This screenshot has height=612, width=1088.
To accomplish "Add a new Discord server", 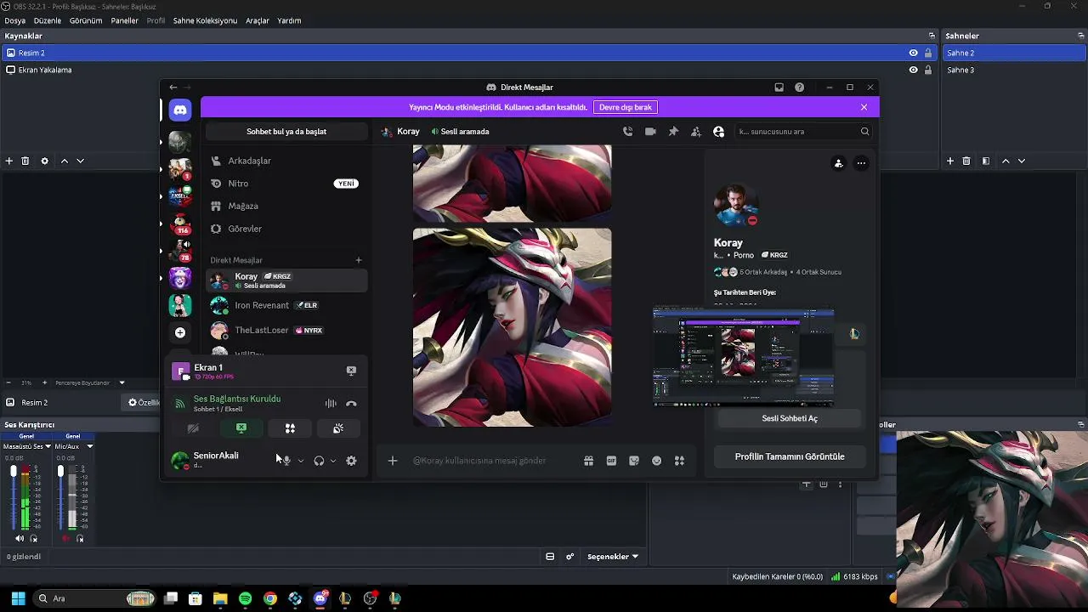I will (x=180, y=332).
